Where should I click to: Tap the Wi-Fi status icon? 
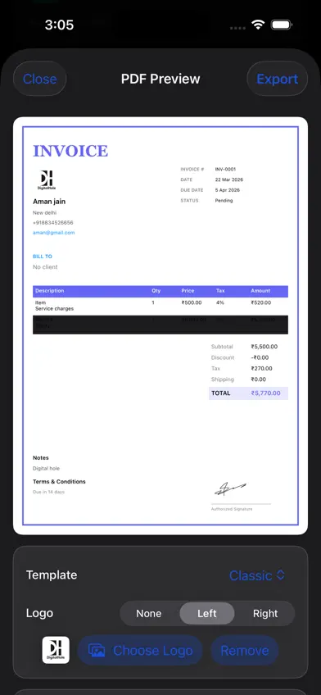[258, 25]
